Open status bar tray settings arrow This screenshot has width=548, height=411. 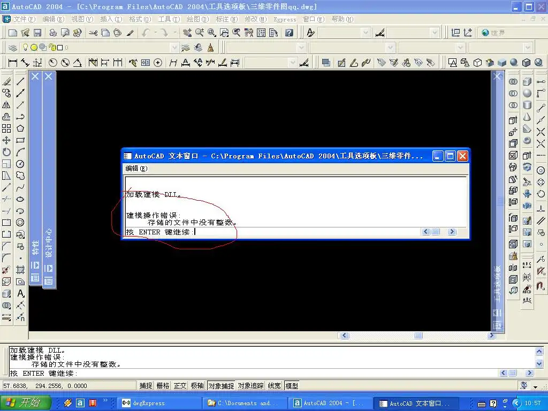(x=535, y=387)
